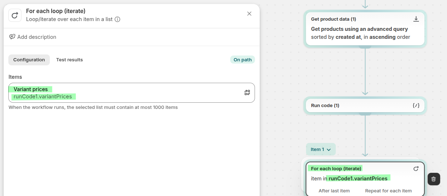This screenshot has height=196, width=447.
Task: Click the Items variable input field
Action: click(145, 93)
